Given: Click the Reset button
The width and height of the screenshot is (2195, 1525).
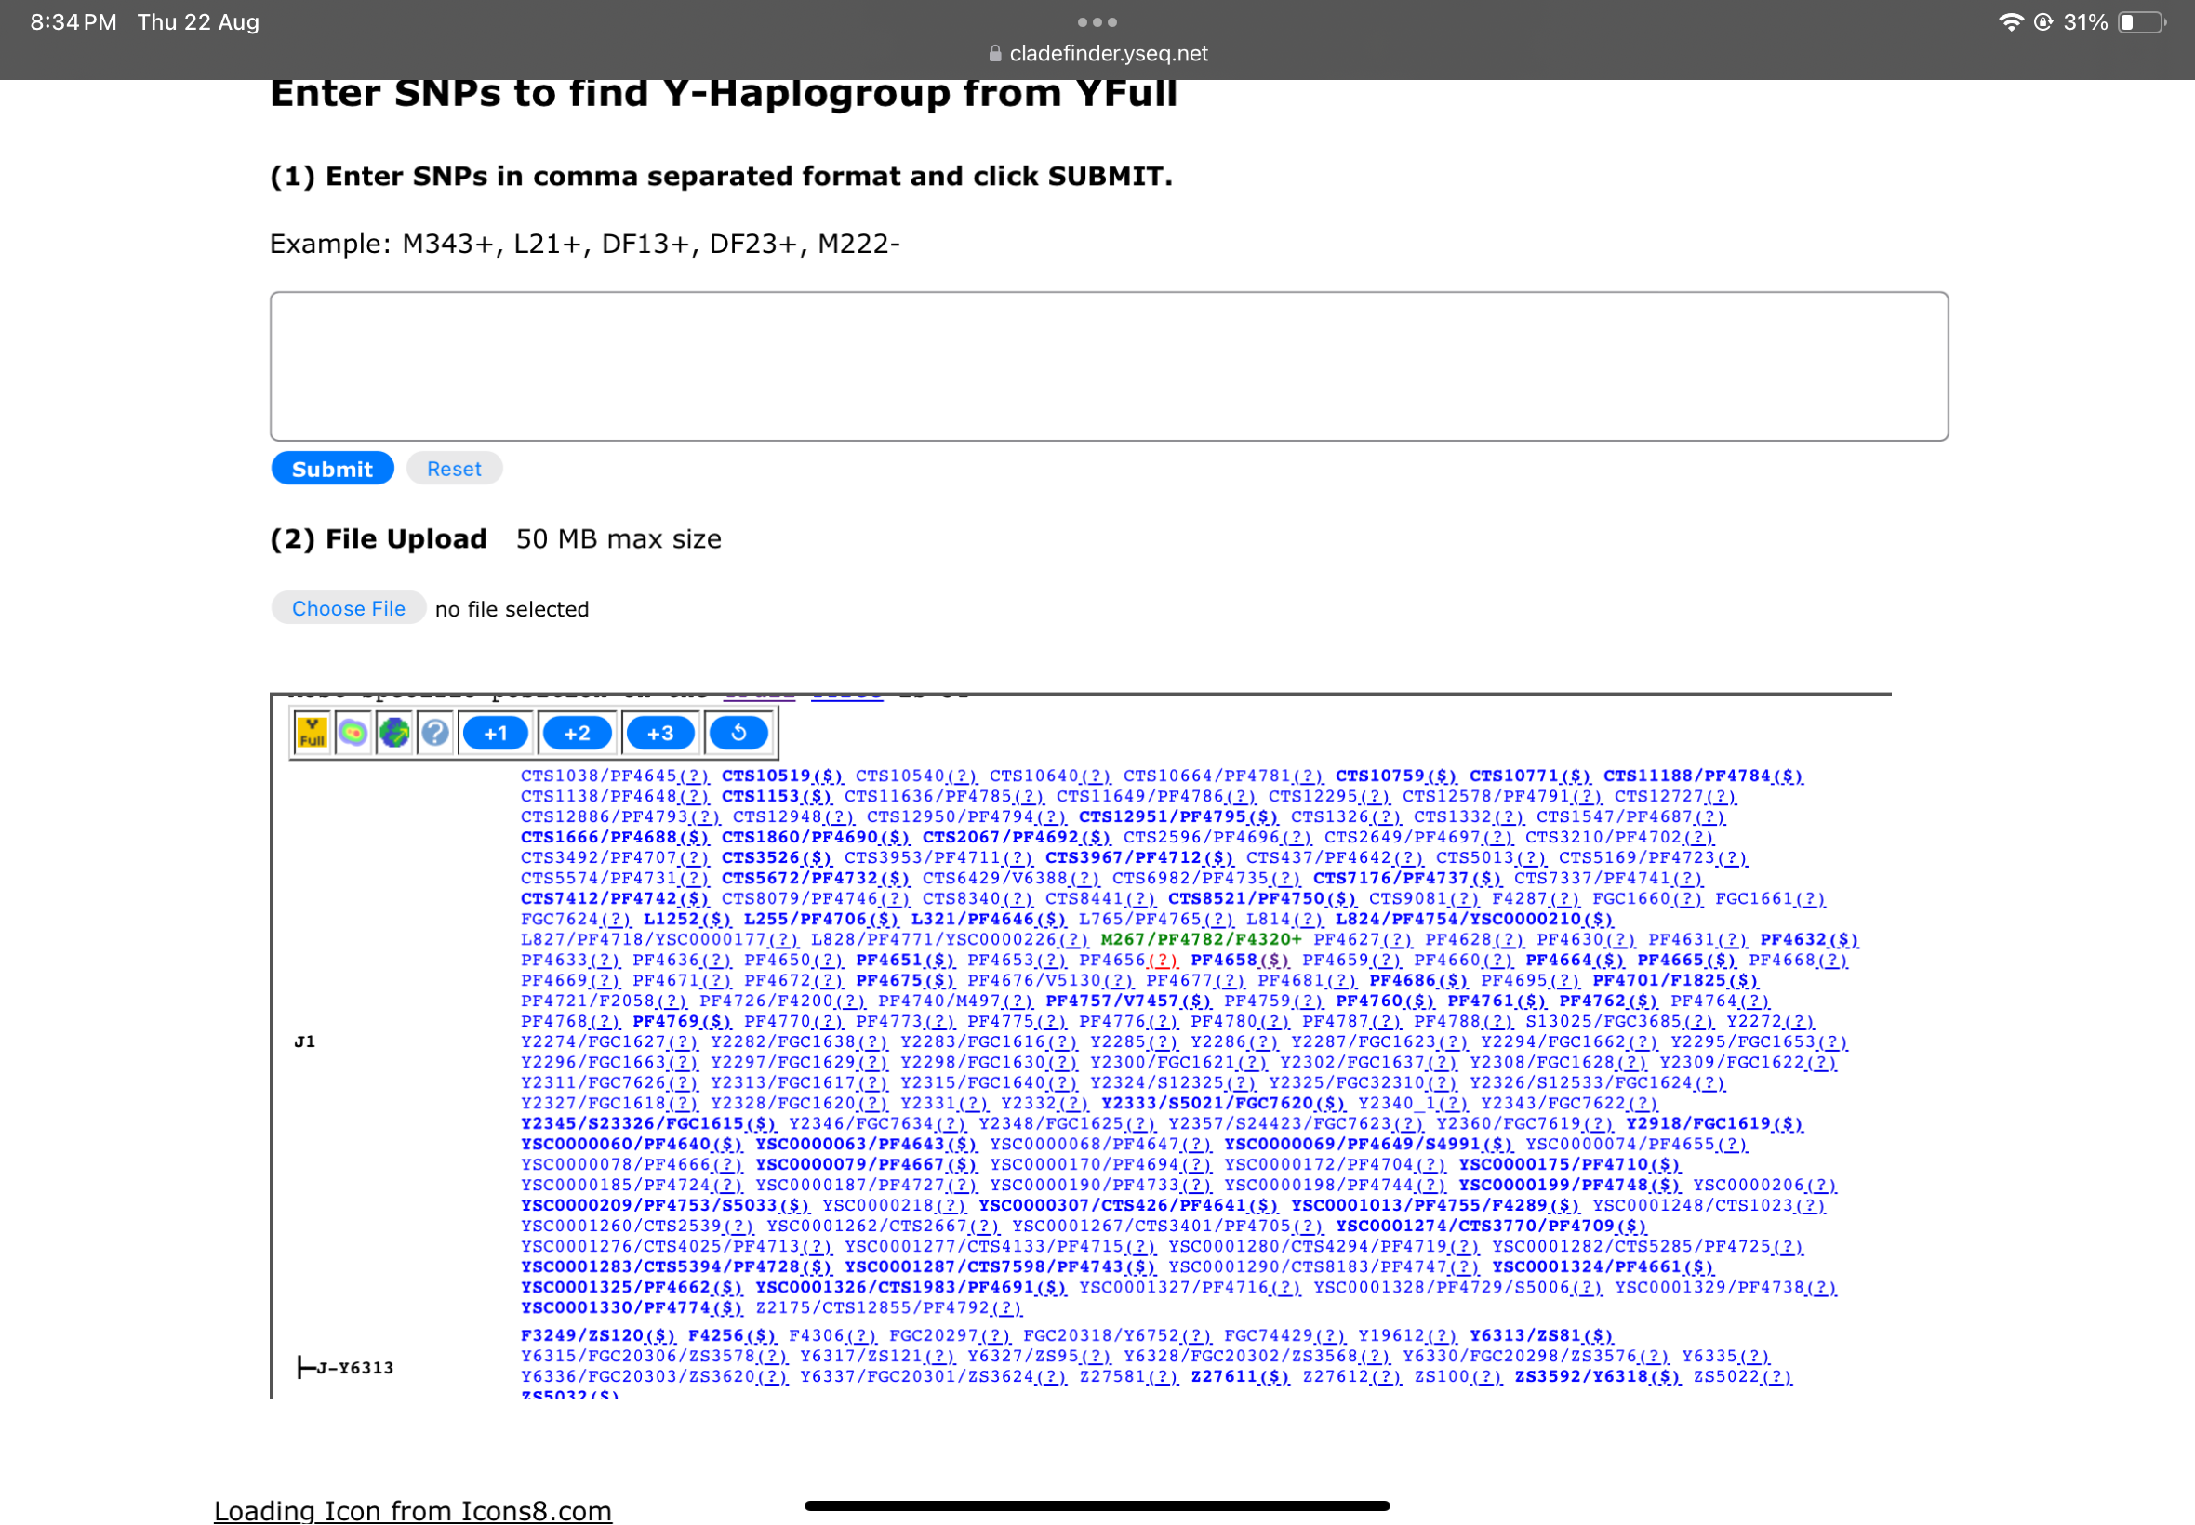Looking at the screenshot, I should click(454, 470).
